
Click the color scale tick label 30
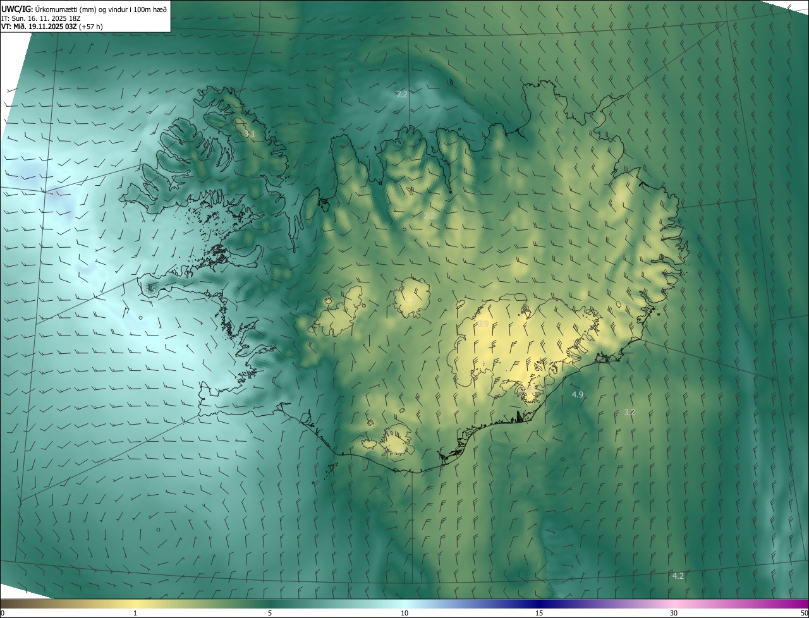[674, 613]
